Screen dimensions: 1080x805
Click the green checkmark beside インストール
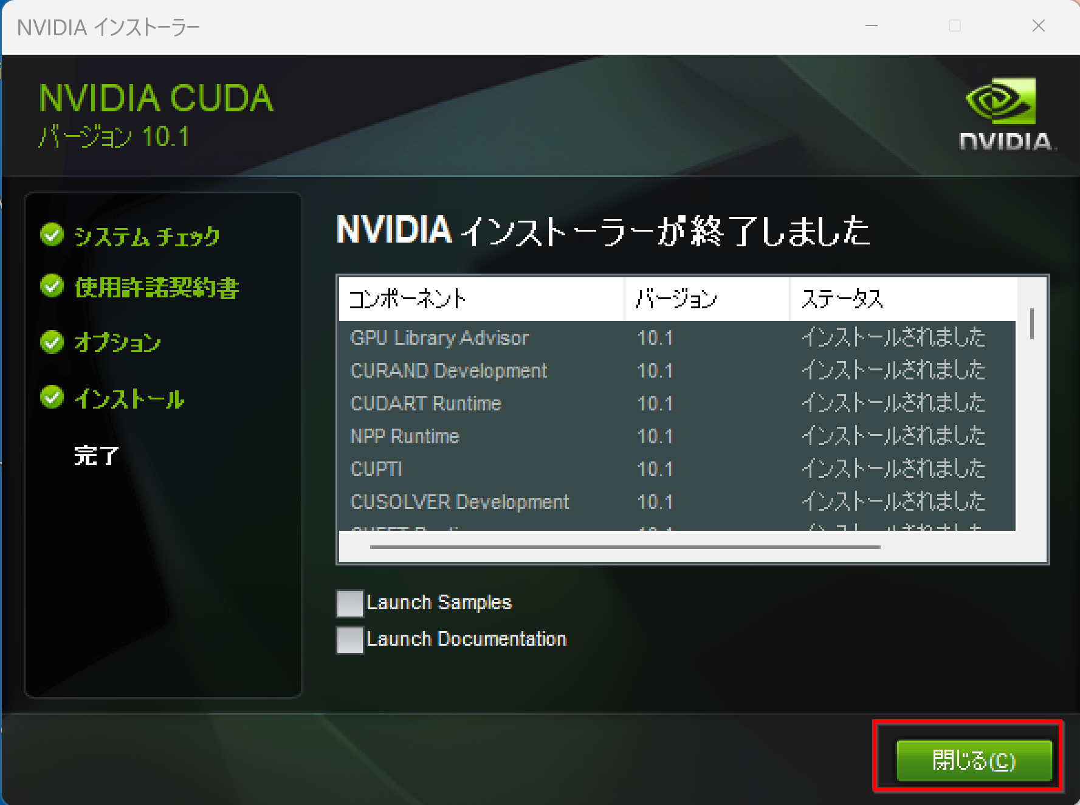click(x=52, y=397)
